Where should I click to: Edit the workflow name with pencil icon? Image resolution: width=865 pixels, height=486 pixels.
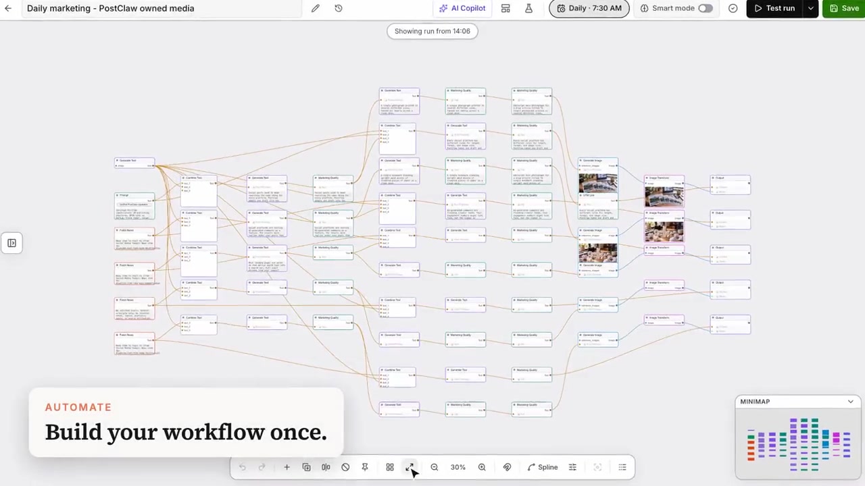click(x=316, y=8)
